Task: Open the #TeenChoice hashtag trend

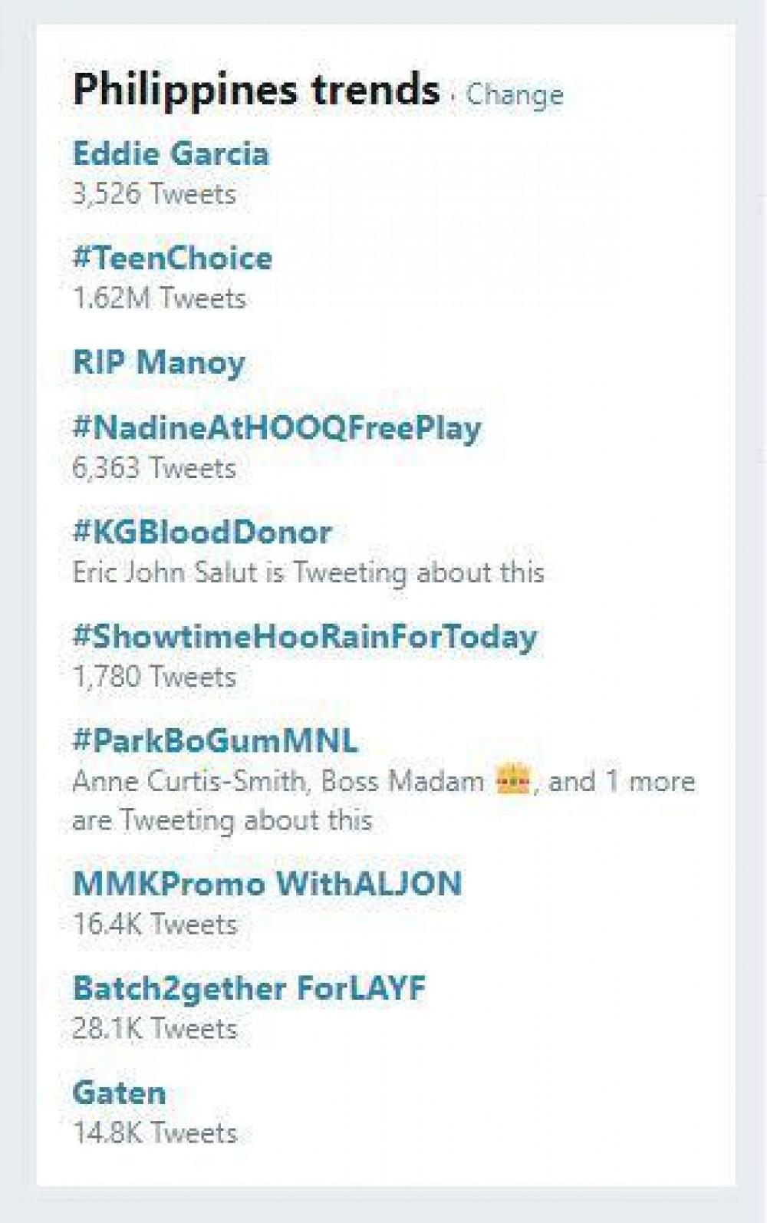Action: coord(172,258)
